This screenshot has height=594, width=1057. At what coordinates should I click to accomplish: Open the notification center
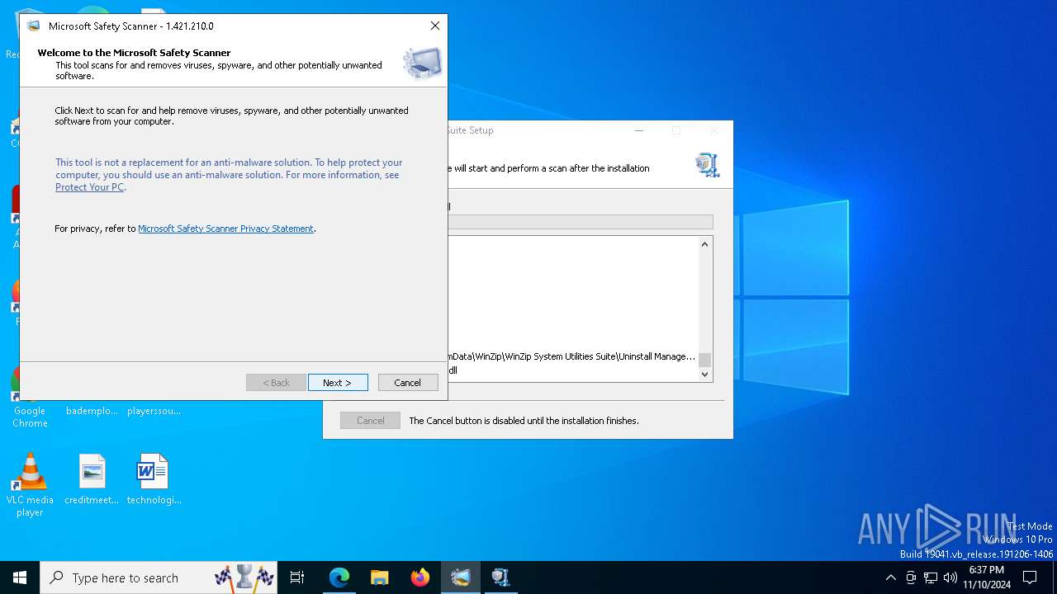click(x=1030, y=577)
